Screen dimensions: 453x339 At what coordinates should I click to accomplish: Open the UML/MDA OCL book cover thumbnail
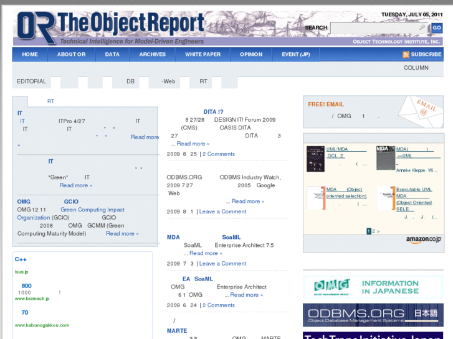(315, 159)
